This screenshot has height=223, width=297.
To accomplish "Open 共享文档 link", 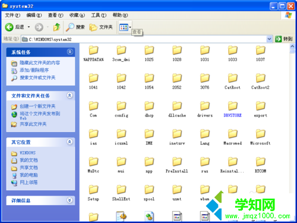I will [29, 168].
